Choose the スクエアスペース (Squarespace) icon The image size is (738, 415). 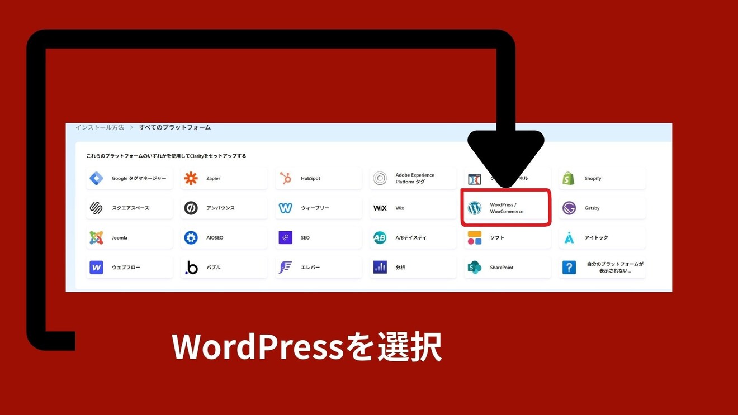click(x=96, y=208)
